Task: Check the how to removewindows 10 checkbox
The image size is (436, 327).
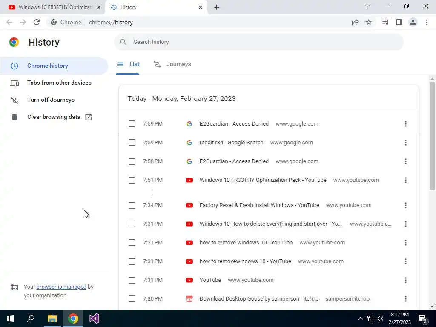Action: coord(132,261)
